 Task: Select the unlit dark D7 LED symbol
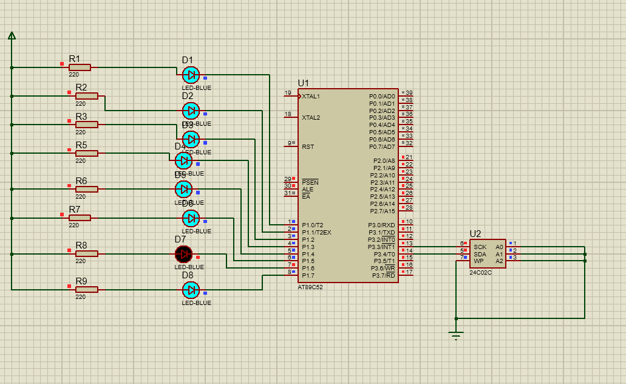183,254
